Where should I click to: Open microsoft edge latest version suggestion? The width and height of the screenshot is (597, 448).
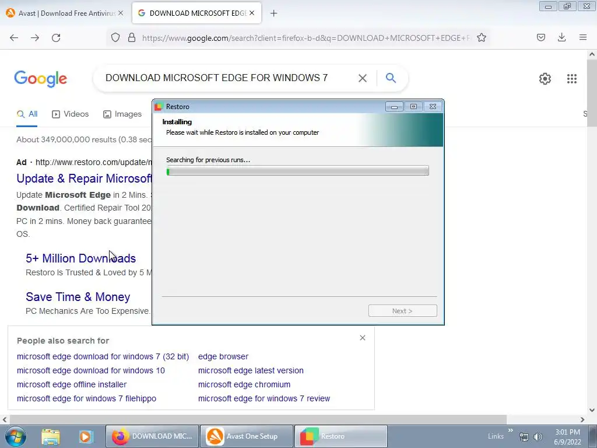tap(251, 370)
